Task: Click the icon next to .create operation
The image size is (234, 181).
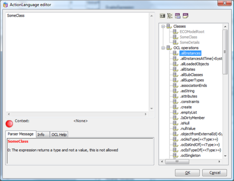Action: [175, 107]
